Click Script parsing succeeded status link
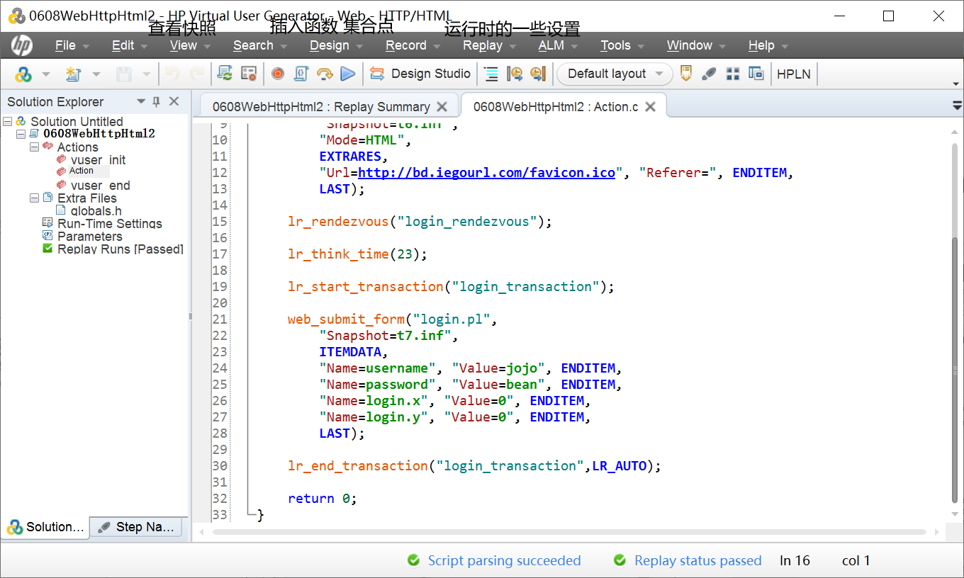The image size is (964, 578). (504, 560)
